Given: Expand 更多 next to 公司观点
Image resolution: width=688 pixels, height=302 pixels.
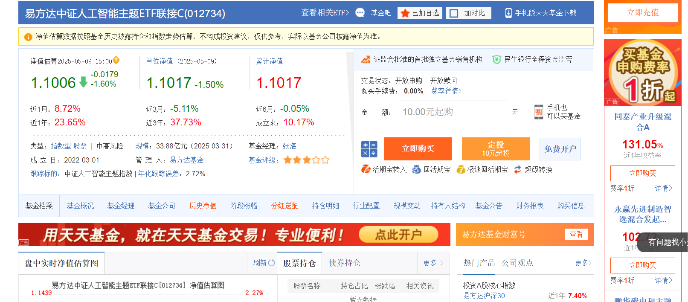Looking at the screenshot, I should [583, 263].
